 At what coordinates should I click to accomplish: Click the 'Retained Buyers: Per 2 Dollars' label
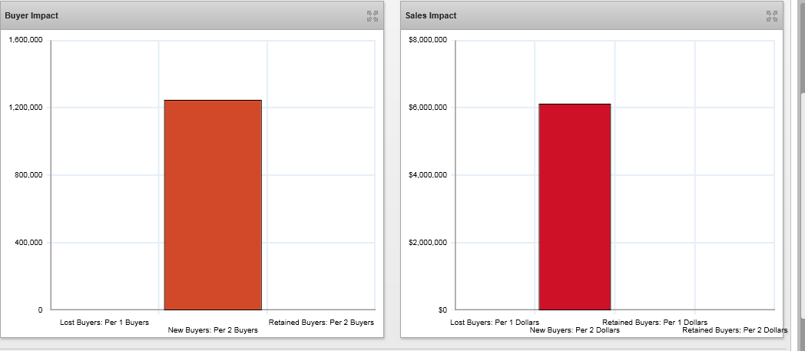tap(734, 330)
